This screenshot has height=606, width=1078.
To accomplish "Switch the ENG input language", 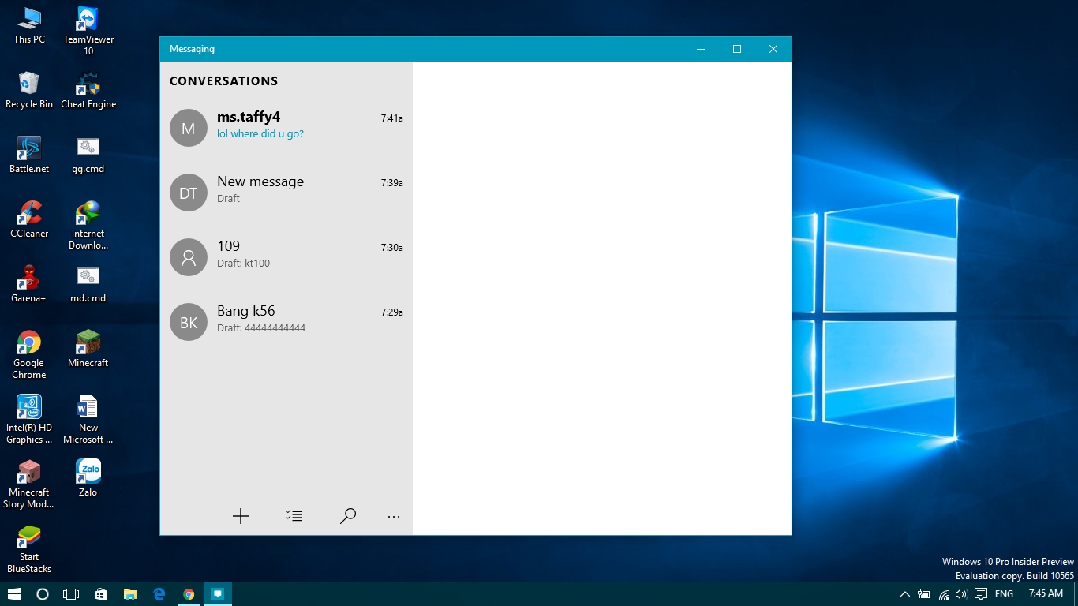I will click(x=1004, y=594).
